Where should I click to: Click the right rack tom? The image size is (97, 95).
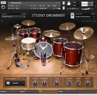(35, 33)
